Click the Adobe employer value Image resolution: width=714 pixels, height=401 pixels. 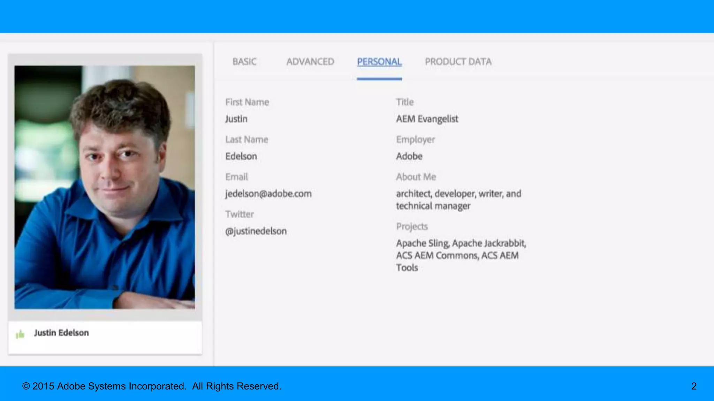[x=409, y=156]
